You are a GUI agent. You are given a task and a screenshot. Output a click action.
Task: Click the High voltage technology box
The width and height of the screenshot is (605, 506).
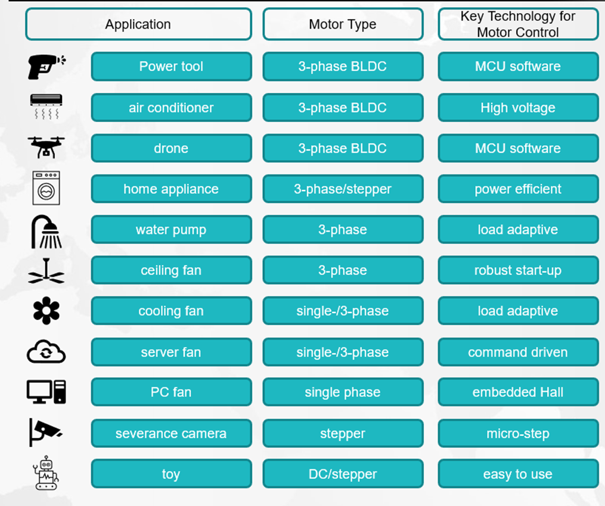pyautogui.click(x=518, y=108)
